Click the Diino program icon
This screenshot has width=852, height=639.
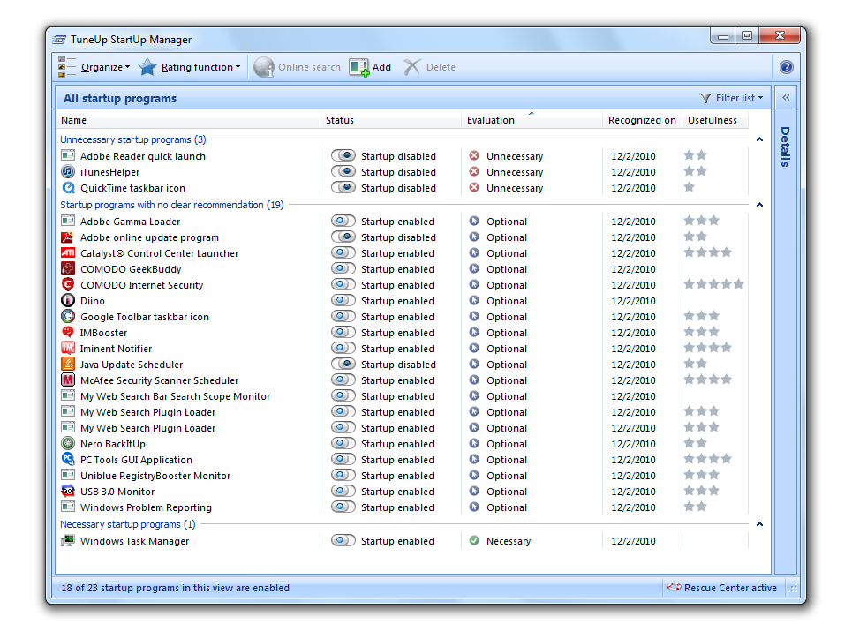tap(68, 300)
